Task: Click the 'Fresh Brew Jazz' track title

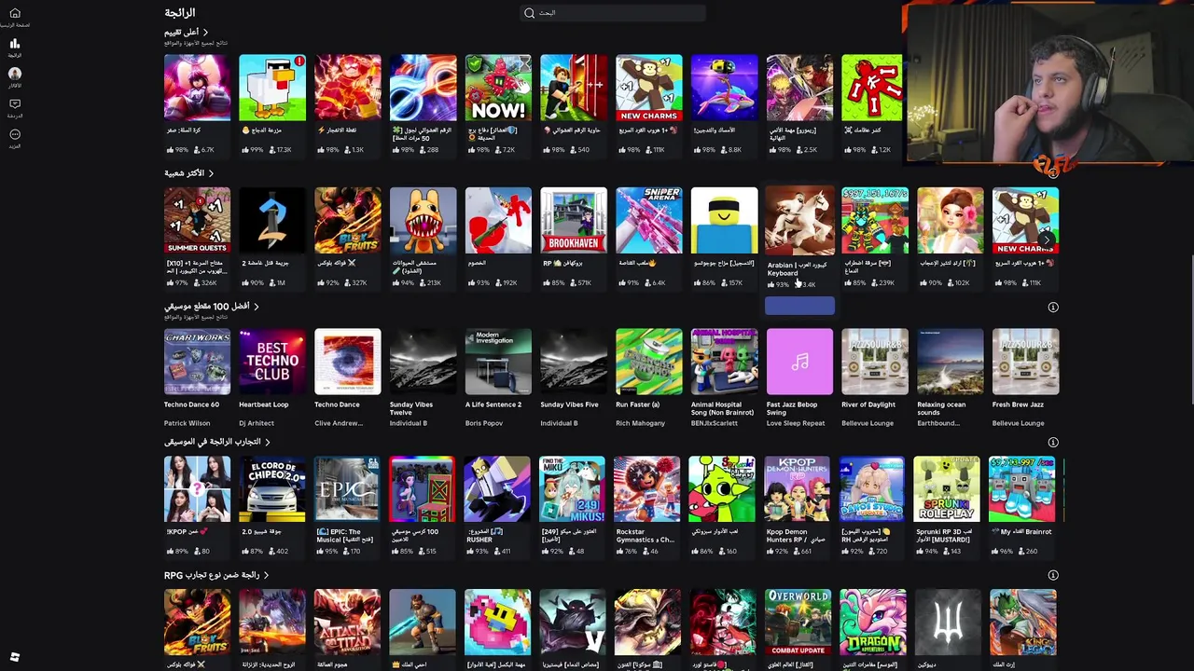Action: coord(1019,404)
